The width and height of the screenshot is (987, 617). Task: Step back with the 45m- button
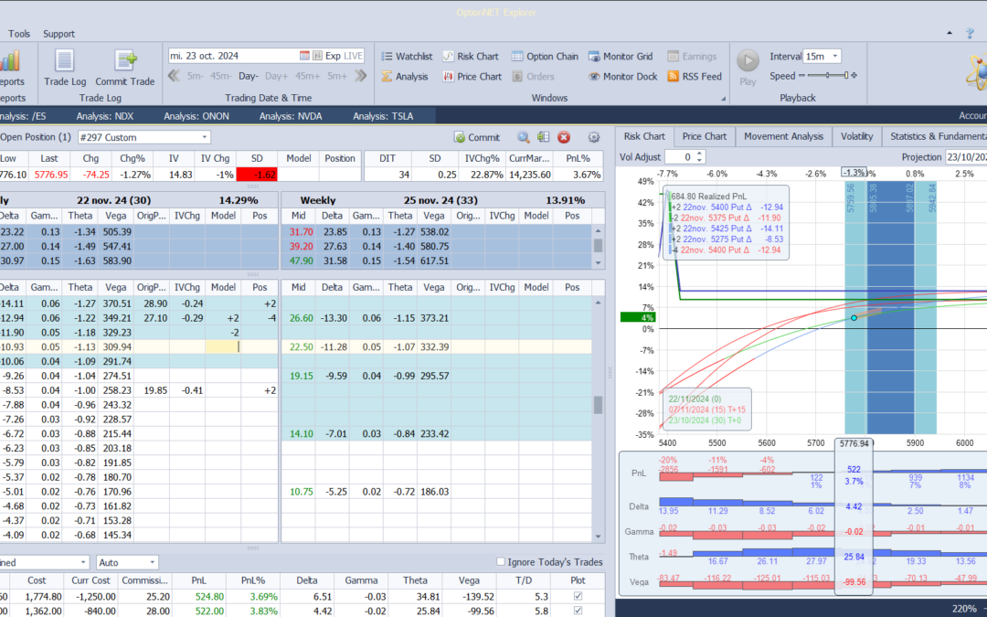click(x=221, y=76)
